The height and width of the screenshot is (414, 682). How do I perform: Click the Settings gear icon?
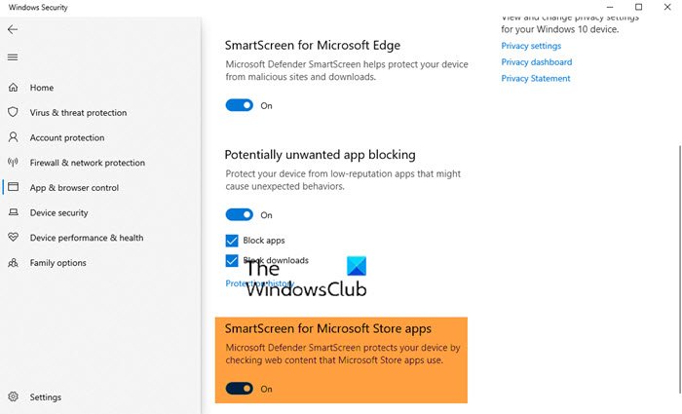coord(13,397)
